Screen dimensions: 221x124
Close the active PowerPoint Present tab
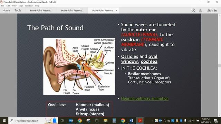(117, 10)
